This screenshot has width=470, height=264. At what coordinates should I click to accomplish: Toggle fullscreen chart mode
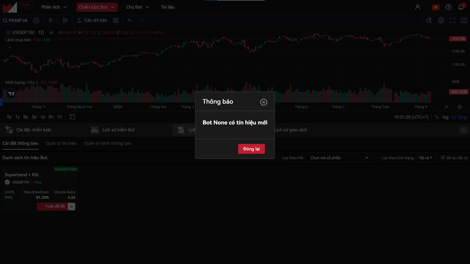click(x=452, y=20)
